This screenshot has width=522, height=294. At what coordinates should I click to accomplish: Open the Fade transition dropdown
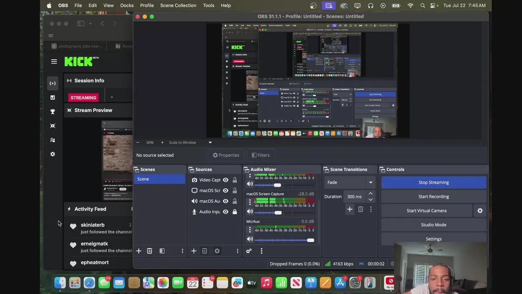(350, 183)
